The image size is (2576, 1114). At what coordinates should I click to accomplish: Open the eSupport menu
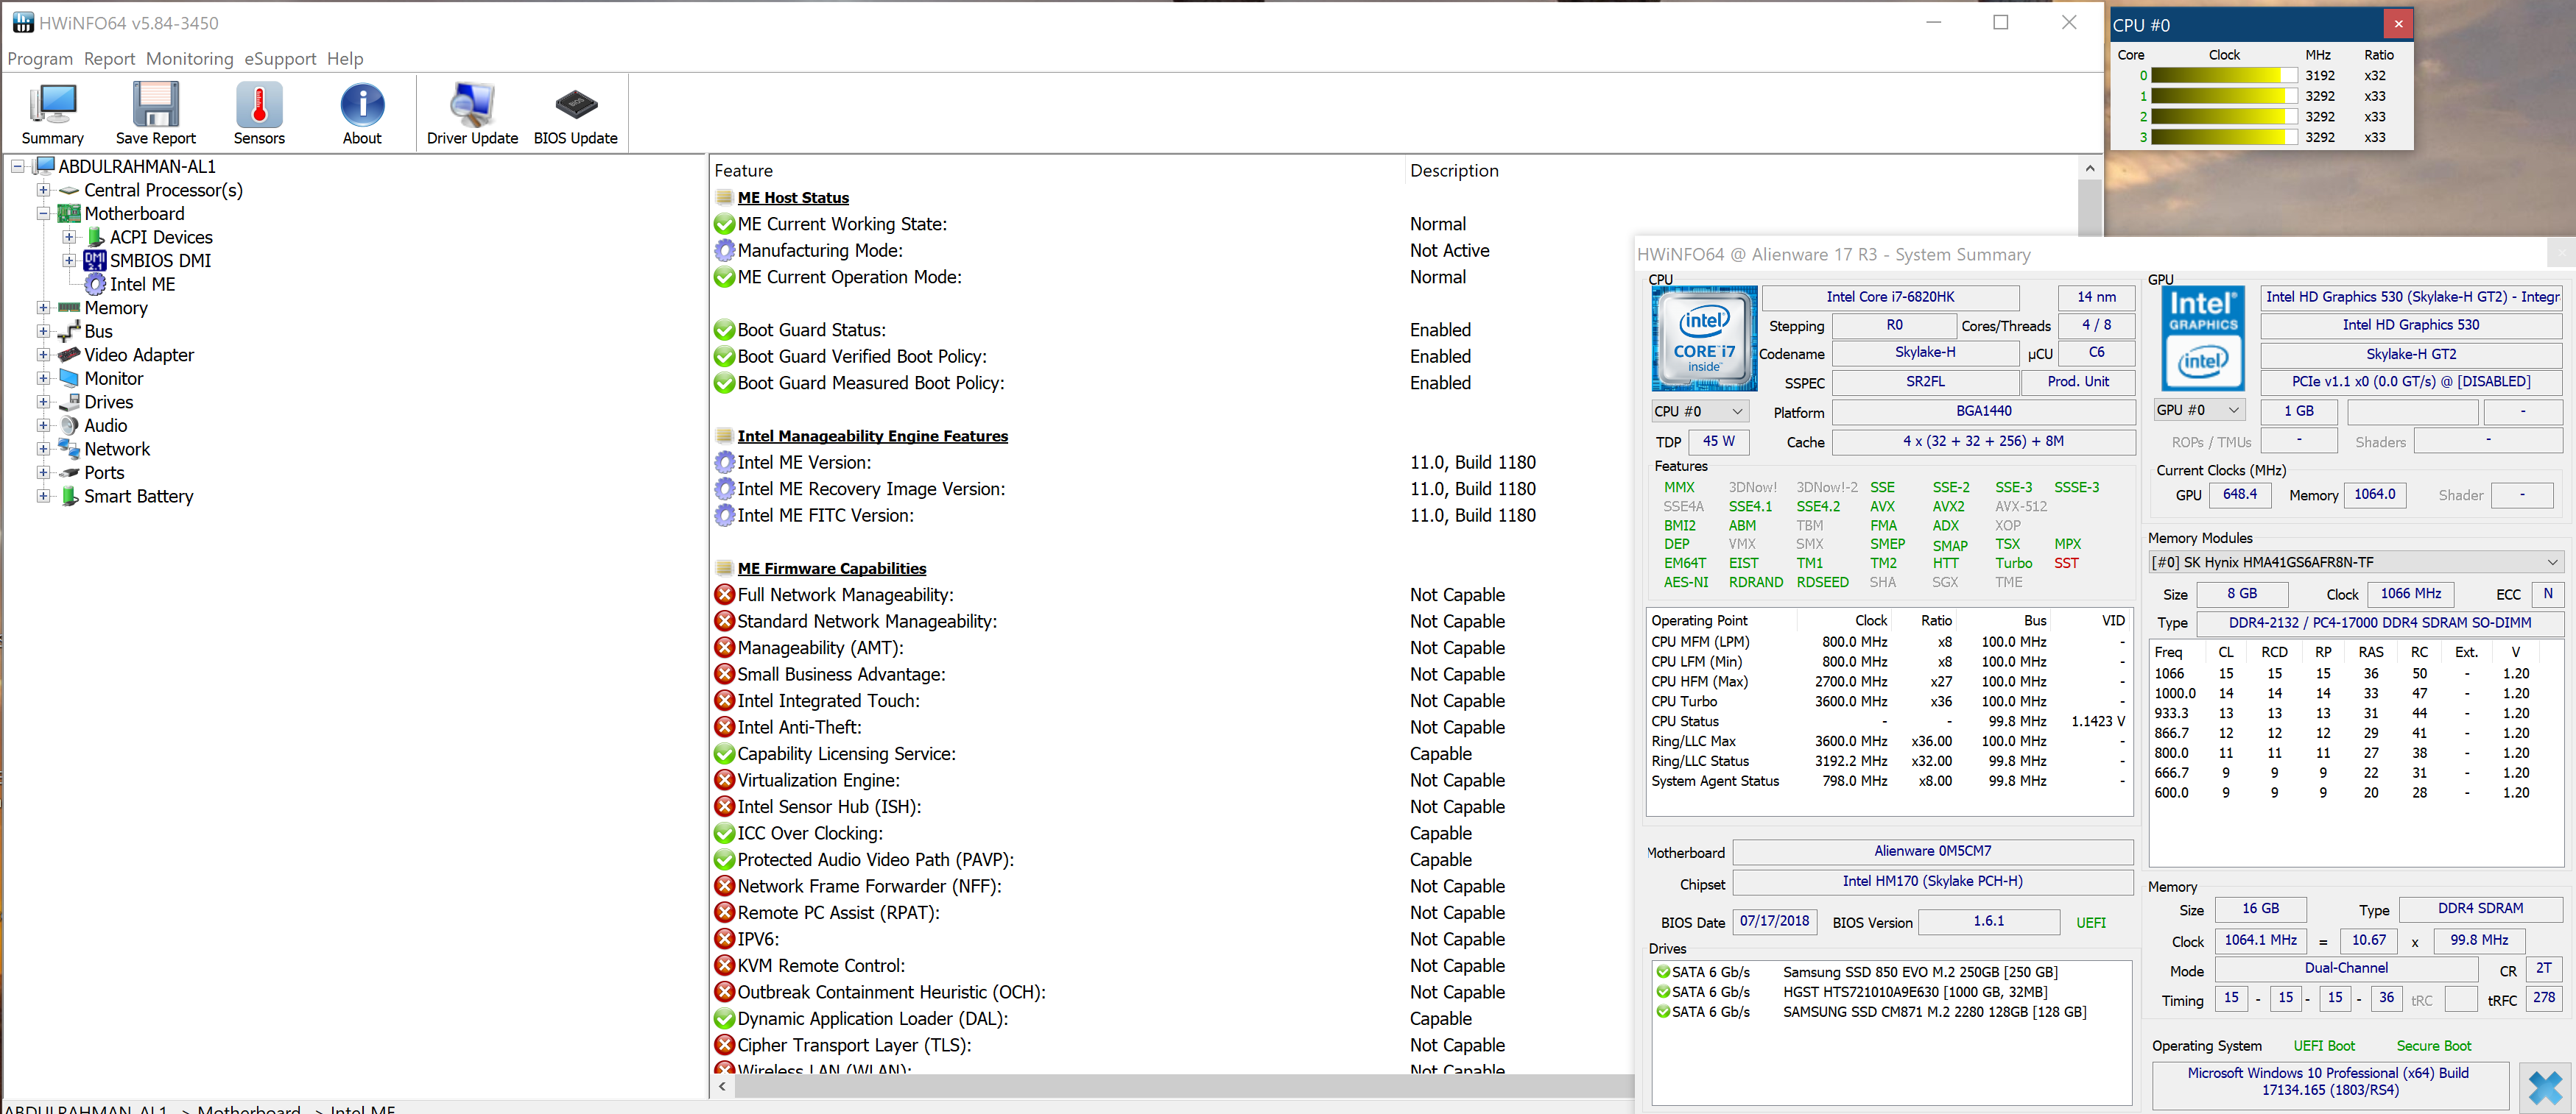[x=280, y=59]
